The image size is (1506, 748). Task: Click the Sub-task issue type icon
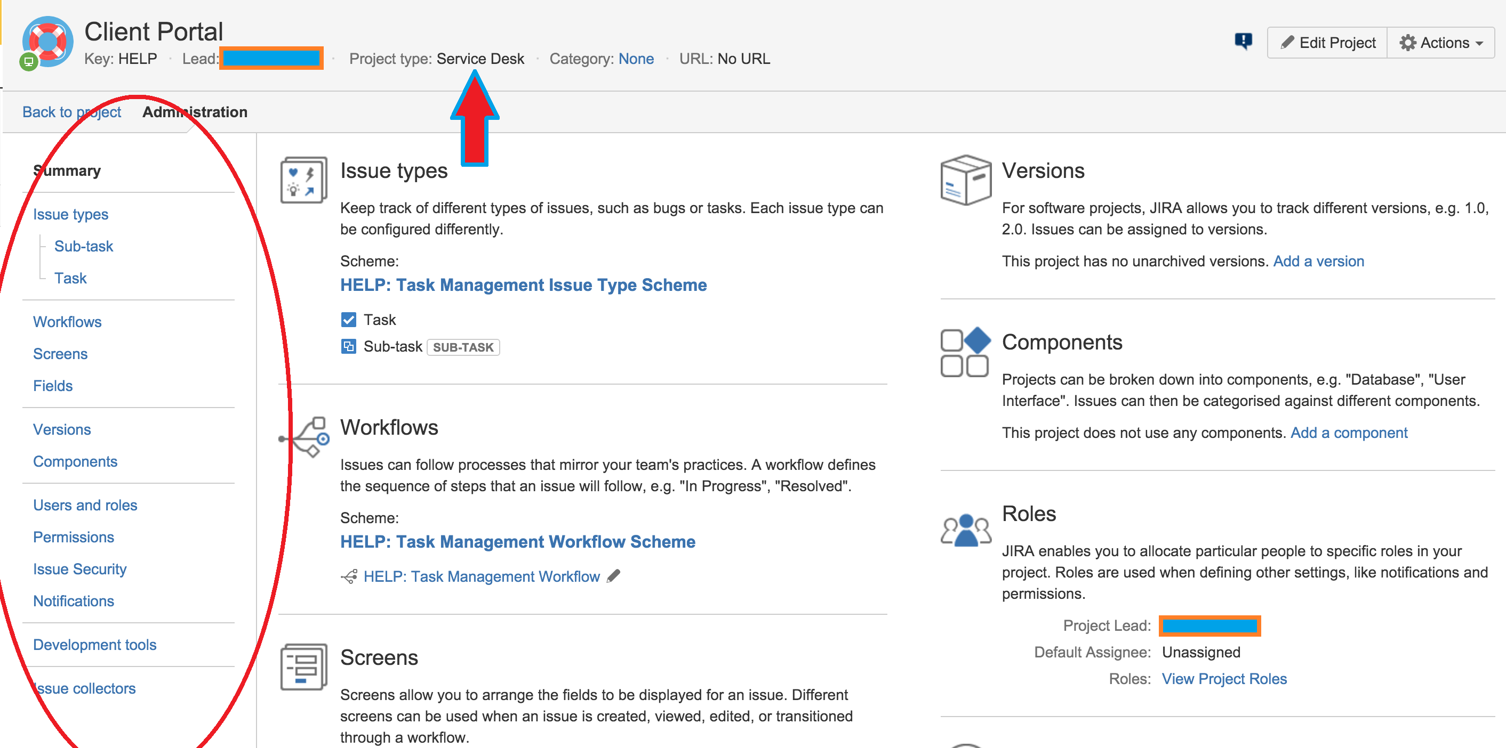(348, 346)
